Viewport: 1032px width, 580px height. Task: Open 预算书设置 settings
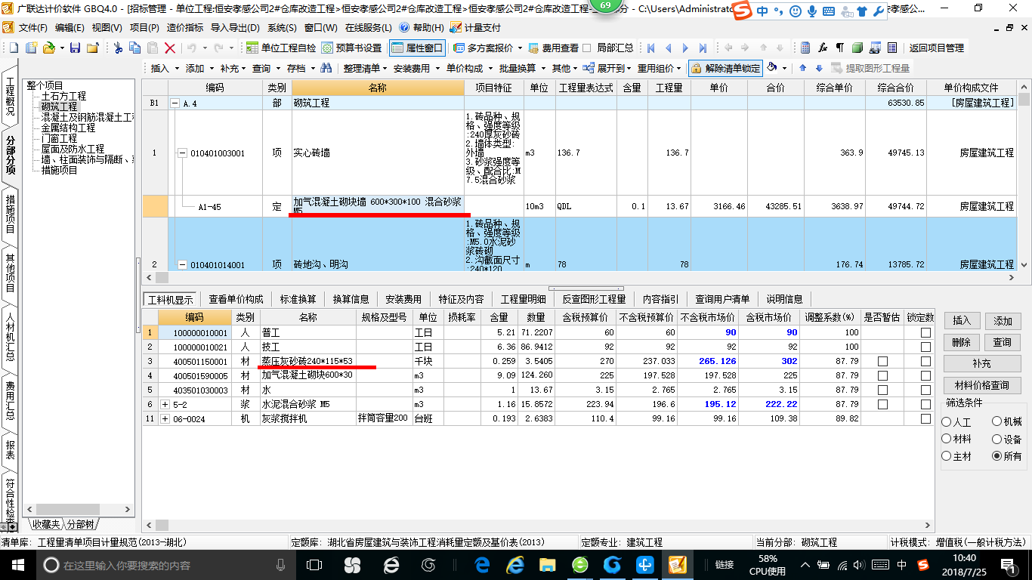click(x=352, y=48)
